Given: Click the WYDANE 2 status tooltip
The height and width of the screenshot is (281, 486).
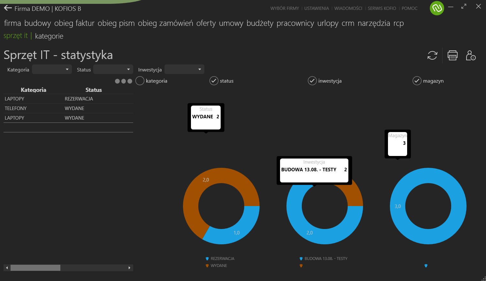Looking at the screenshot, I should pos(206,117).
